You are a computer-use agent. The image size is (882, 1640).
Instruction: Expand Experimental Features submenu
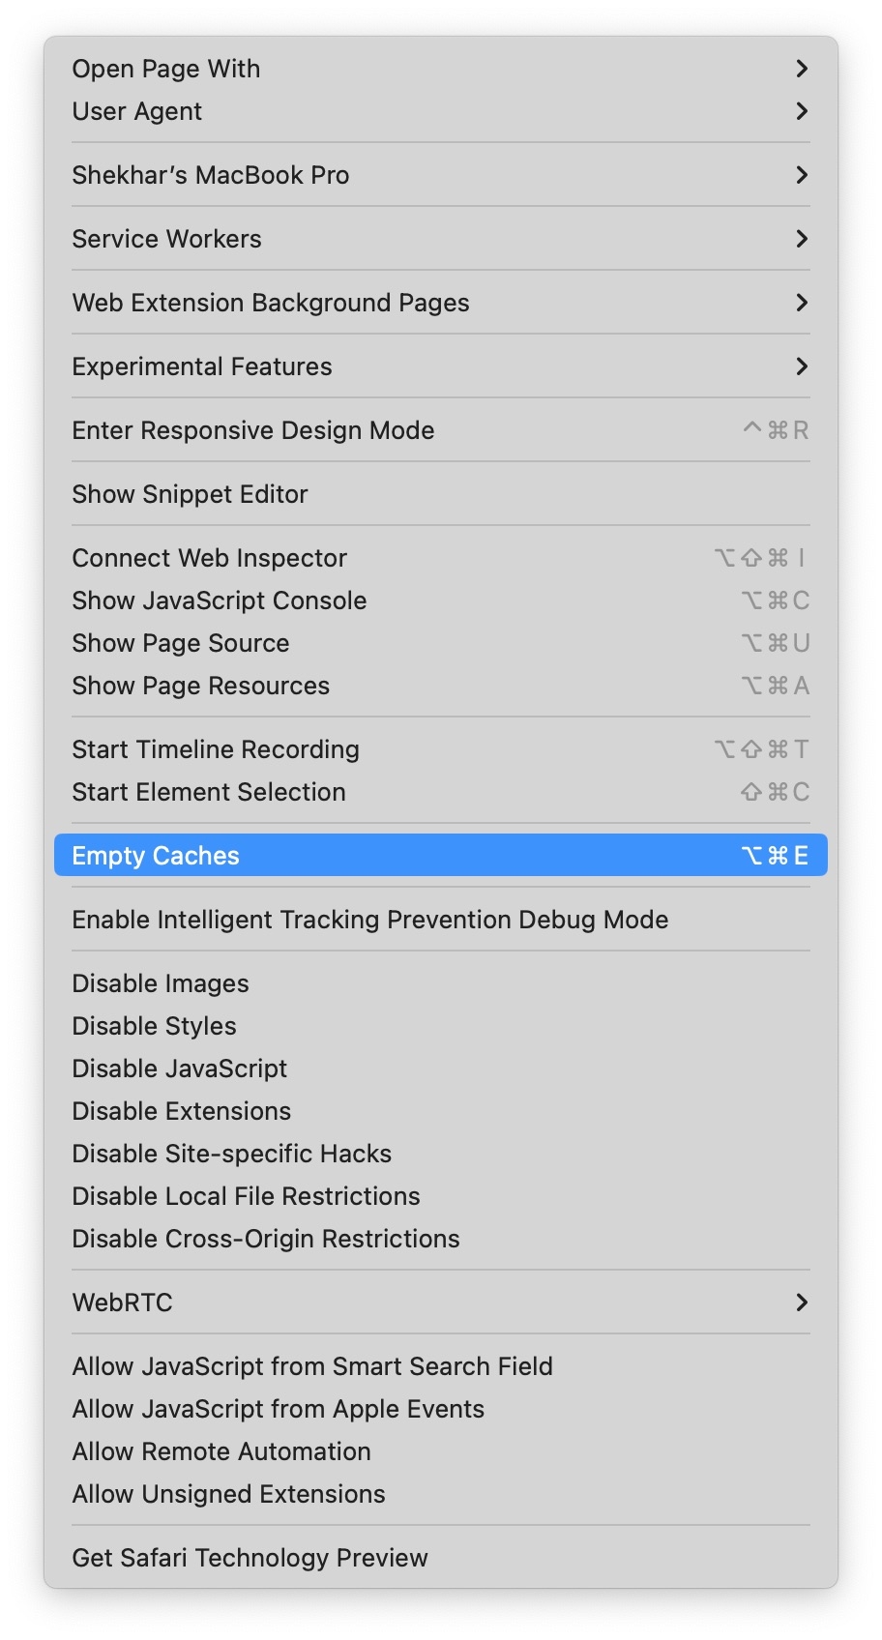[440, 366]
